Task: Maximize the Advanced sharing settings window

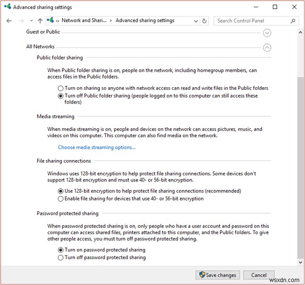Action: tap(275, 7)
